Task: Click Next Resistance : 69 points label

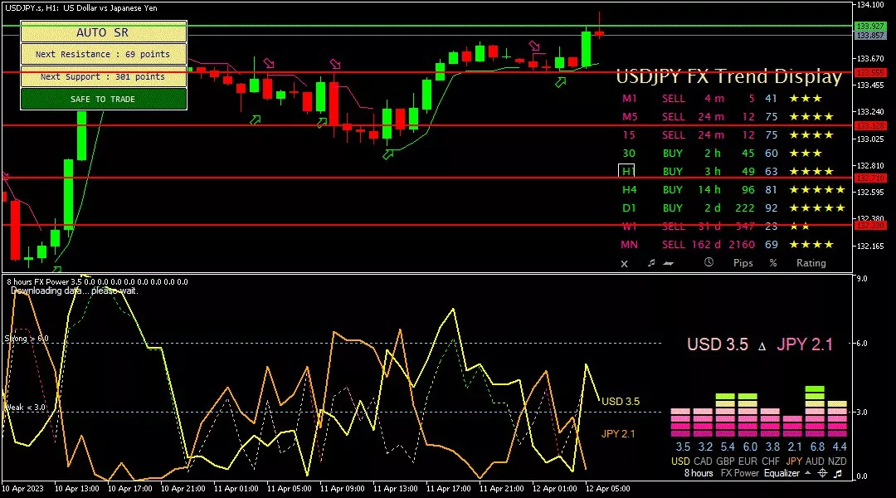Action: coord(104,54)
